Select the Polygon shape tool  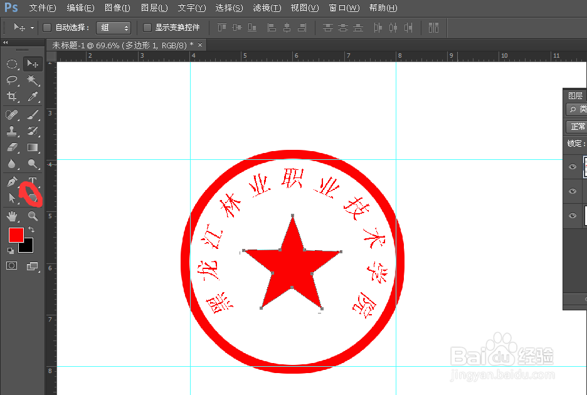pos(33,197)
